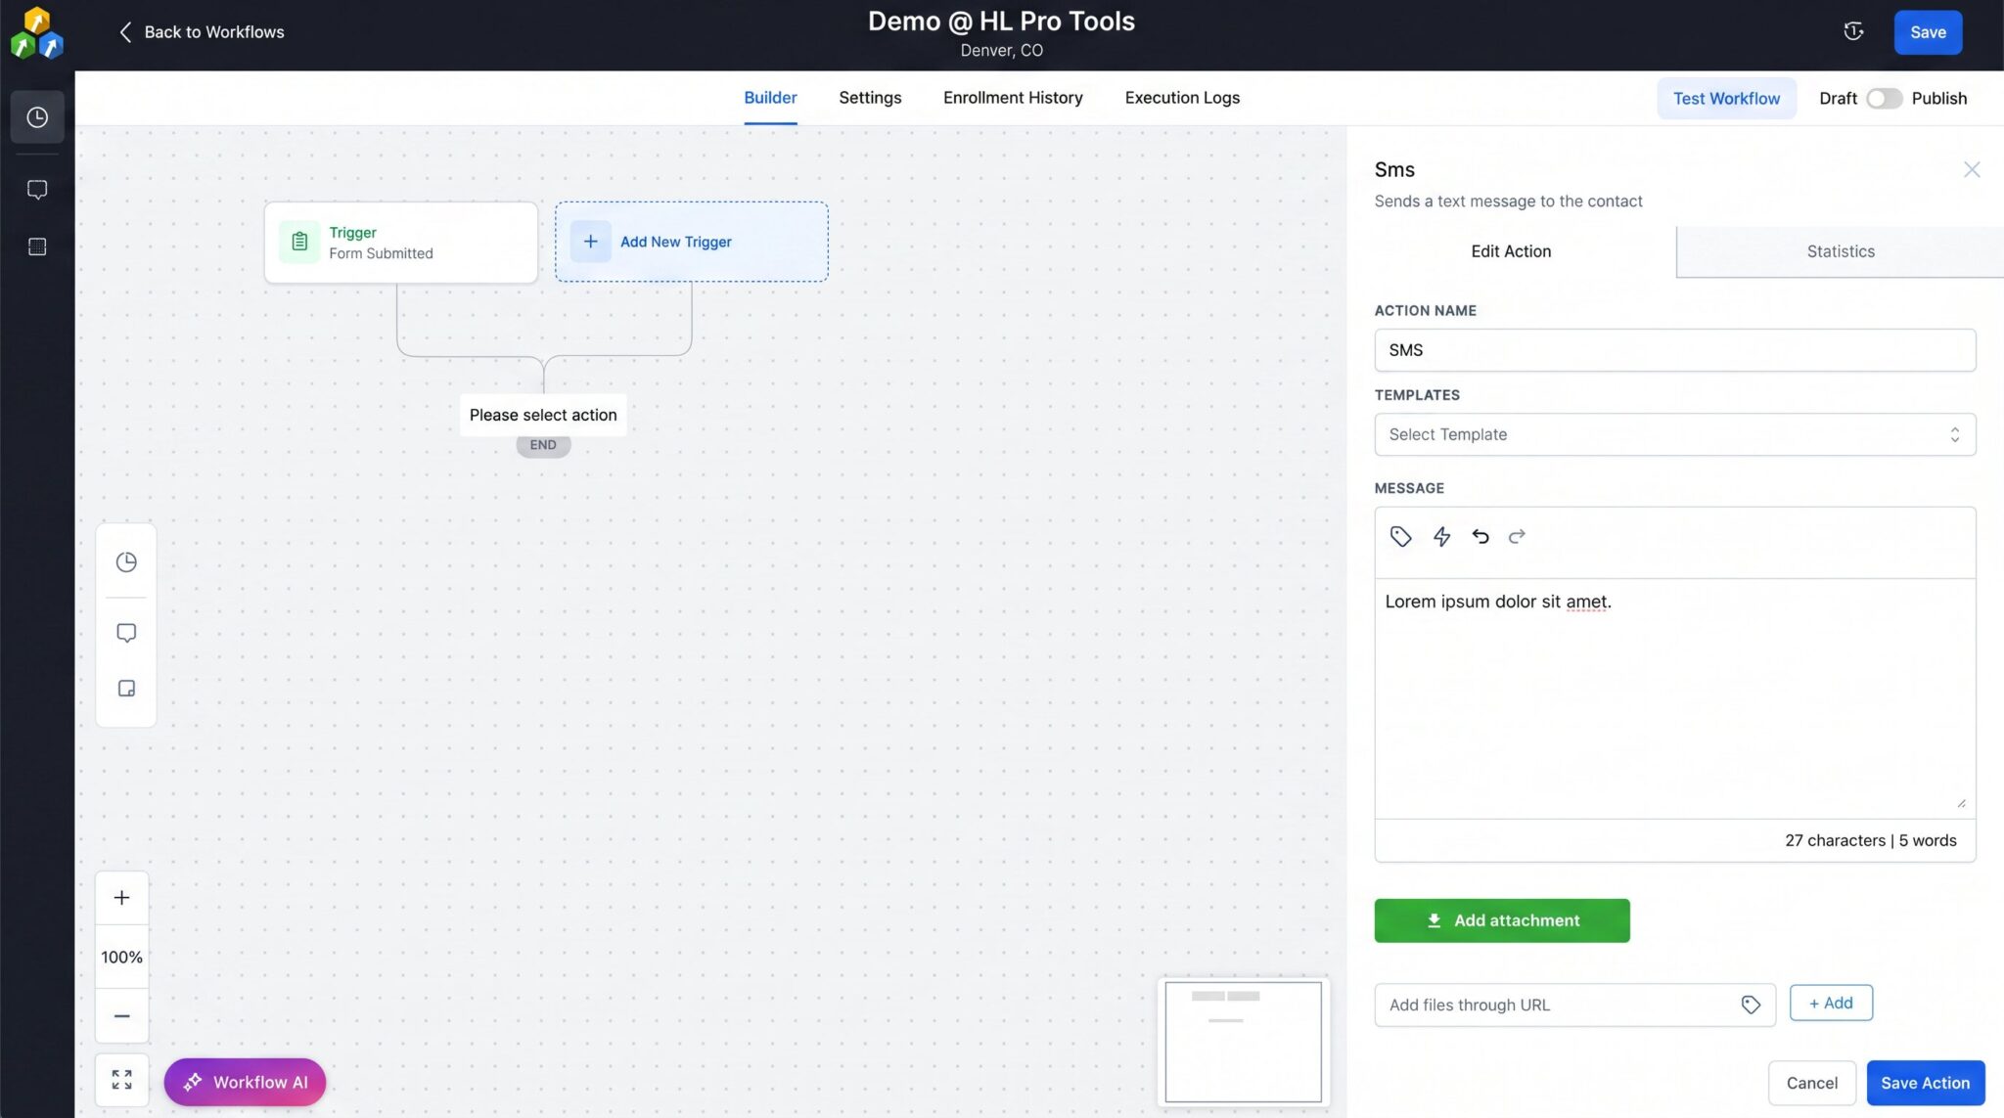2004x1118 pixels.
Task: Focus the Action Name input field
Action: [x=1674, y=350]
